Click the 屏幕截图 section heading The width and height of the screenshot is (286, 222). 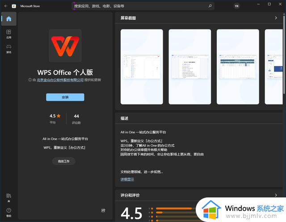[128, 18]
